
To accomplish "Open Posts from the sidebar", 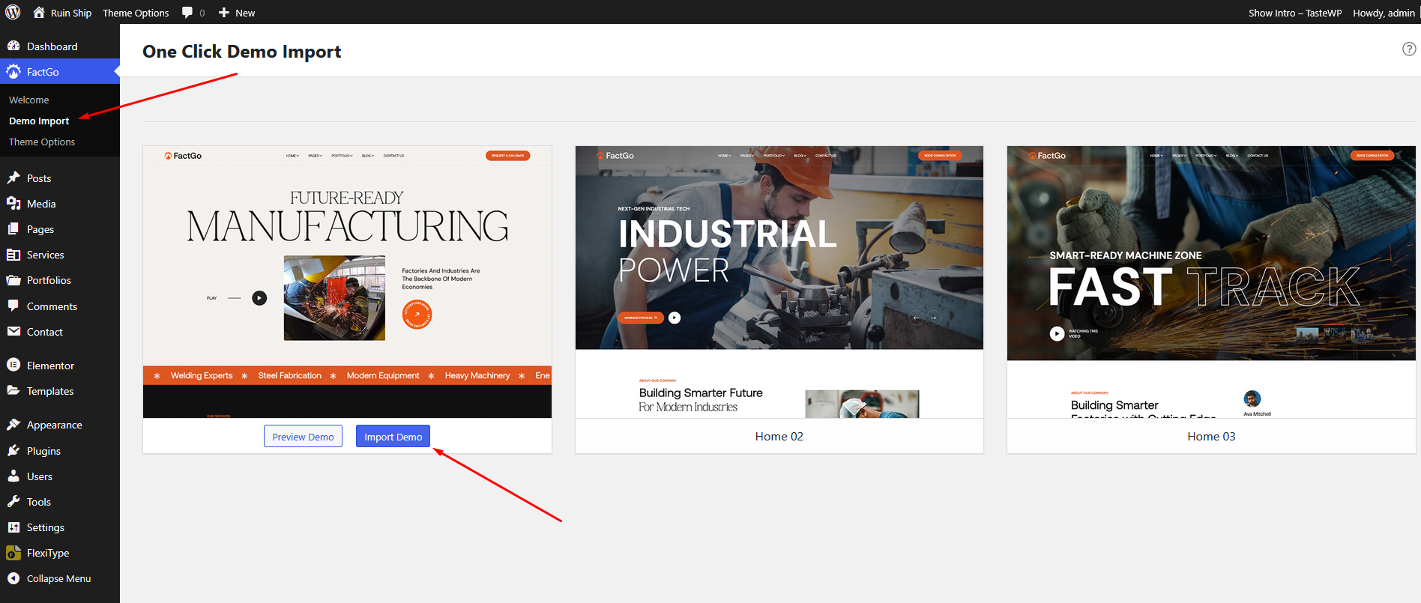I will click(x=60, y=178).
